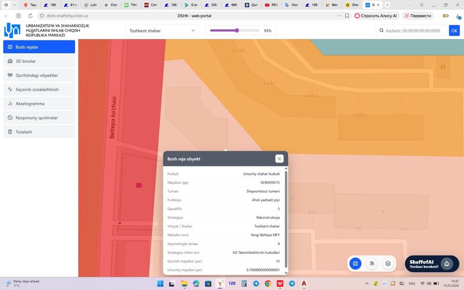
Task: Open Seysmik zonalashtirish section
Action: point(39,90)
